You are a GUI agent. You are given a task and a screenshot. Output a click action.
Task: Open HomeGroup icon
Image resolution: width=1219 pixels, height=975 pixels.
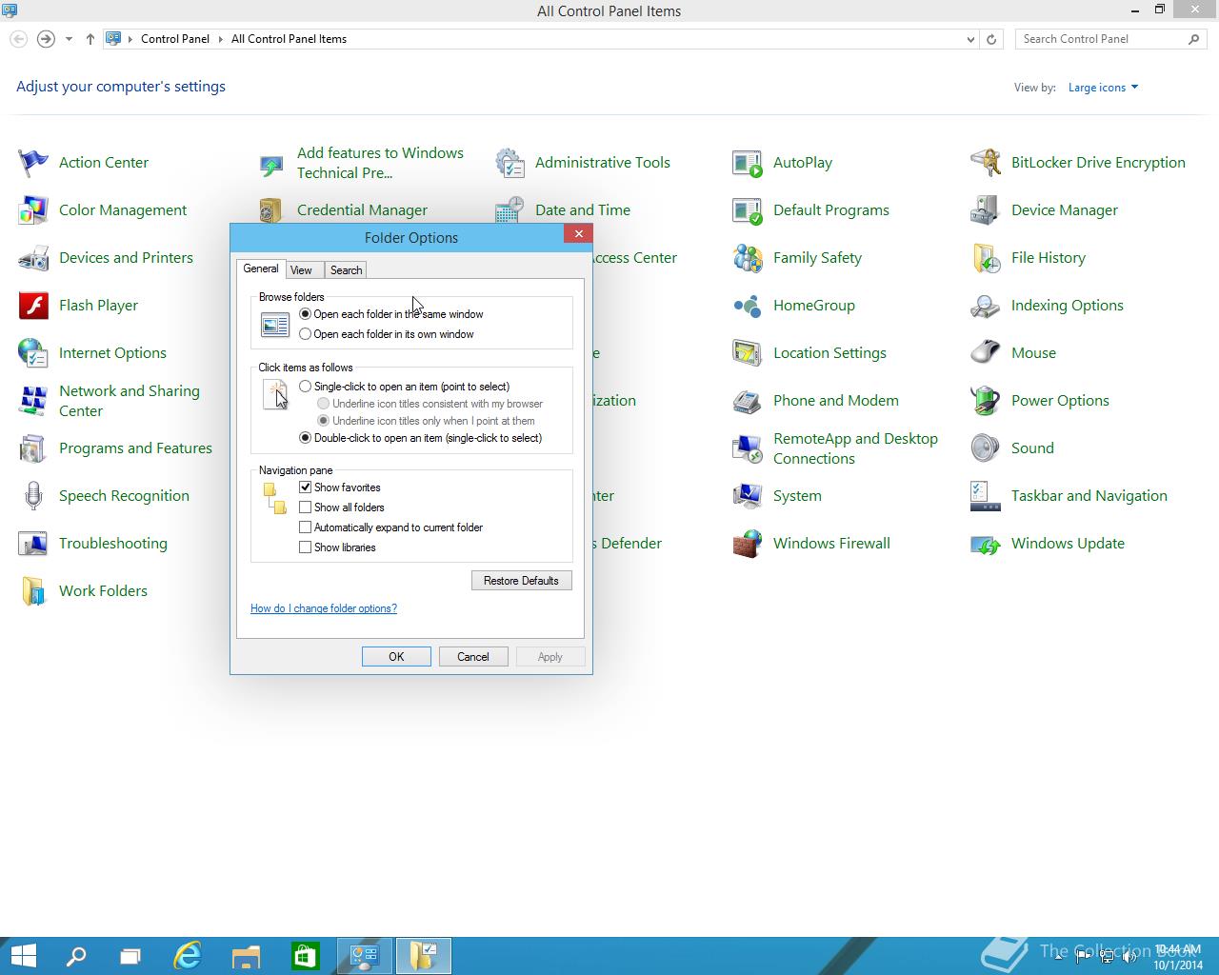[x=748, y=306]
